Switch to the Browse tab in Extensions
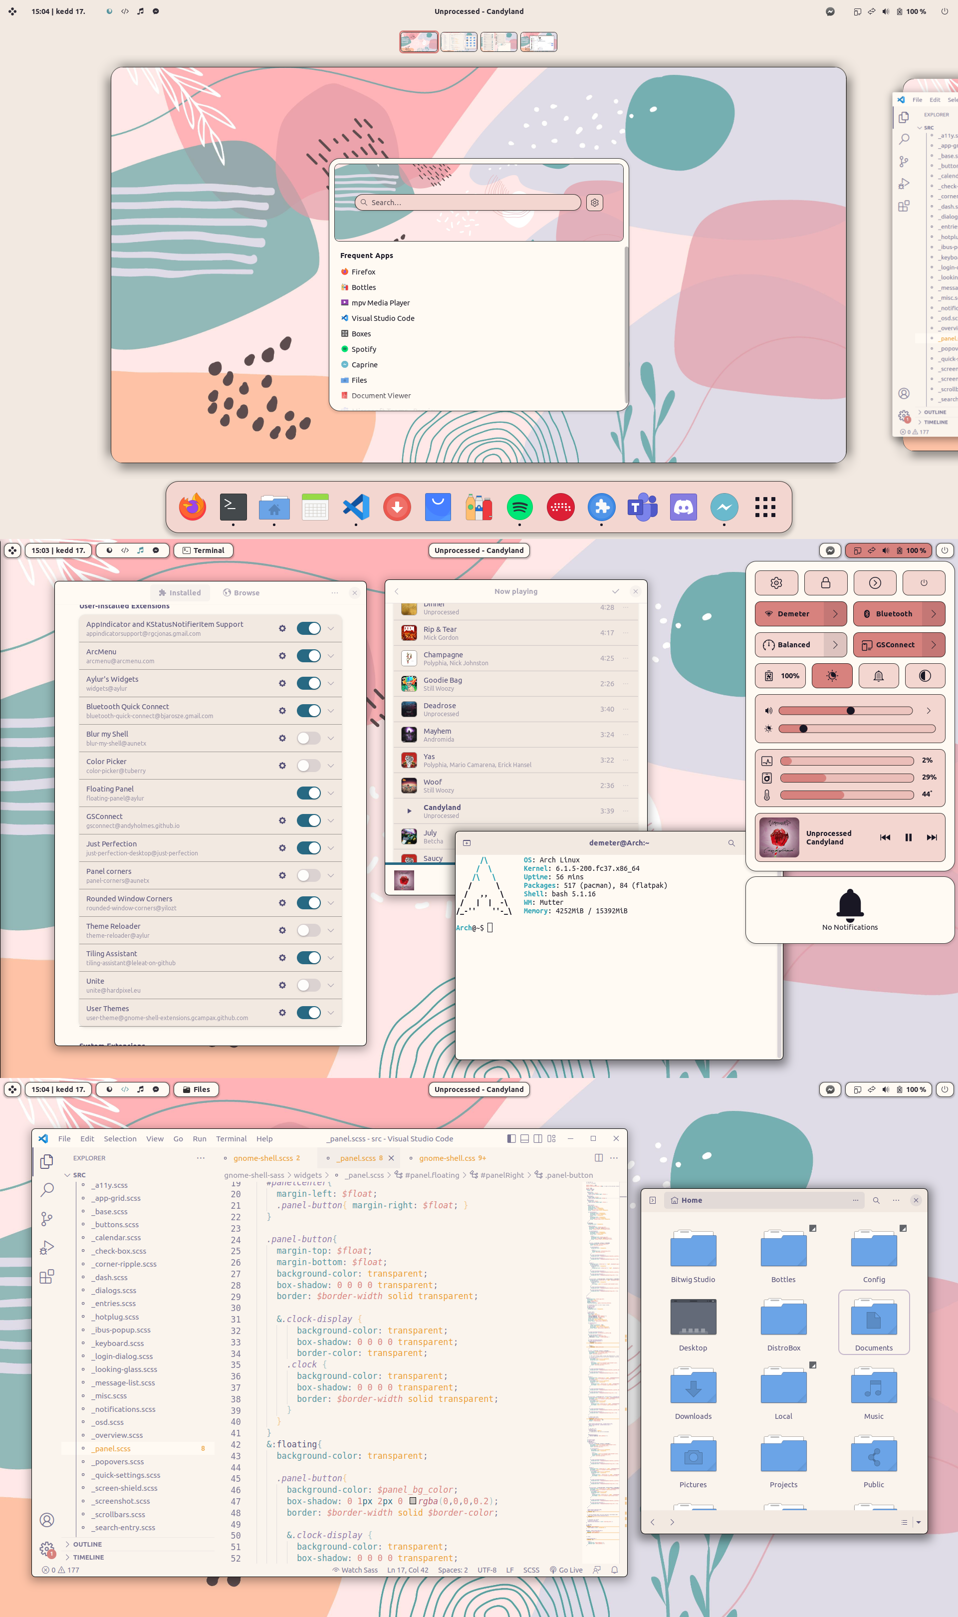Screen dimensions: 958x1617 coord(241,592)
